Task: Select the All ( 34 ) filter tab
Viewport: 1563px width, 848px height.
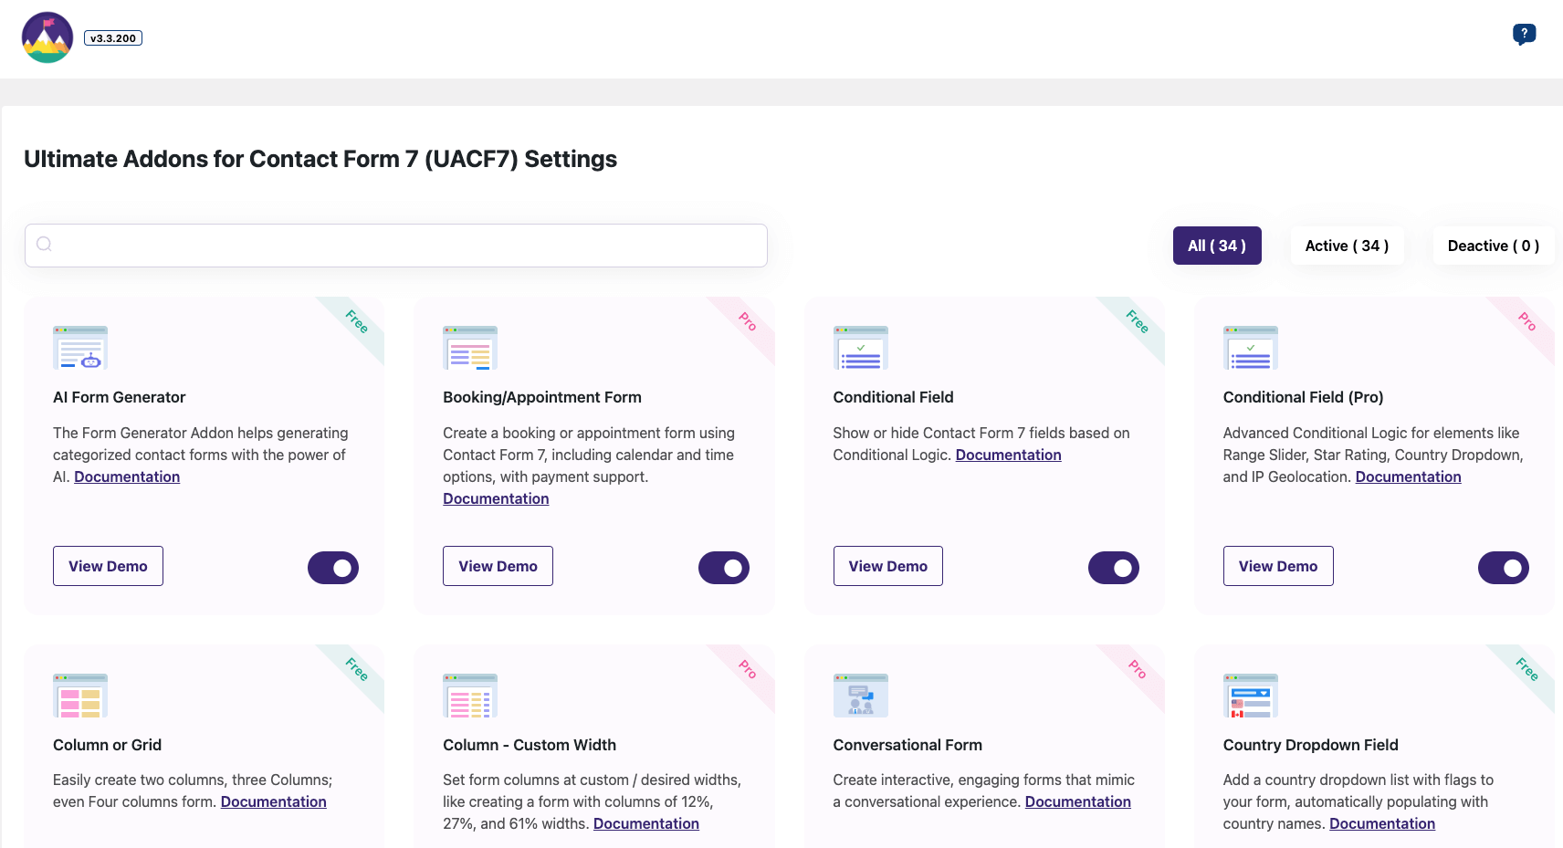Action: 1217,246
